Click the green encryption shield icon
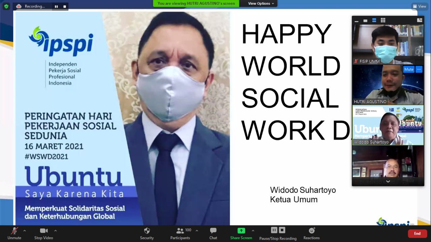The image size is (431, 242). (6, 6)
